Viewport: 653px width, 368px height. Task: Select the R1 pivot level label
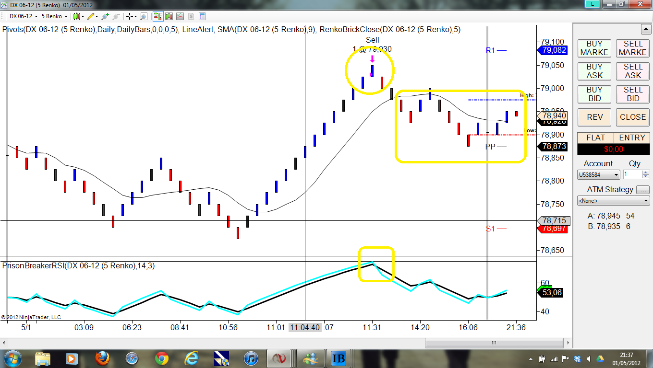click(490, 50)
